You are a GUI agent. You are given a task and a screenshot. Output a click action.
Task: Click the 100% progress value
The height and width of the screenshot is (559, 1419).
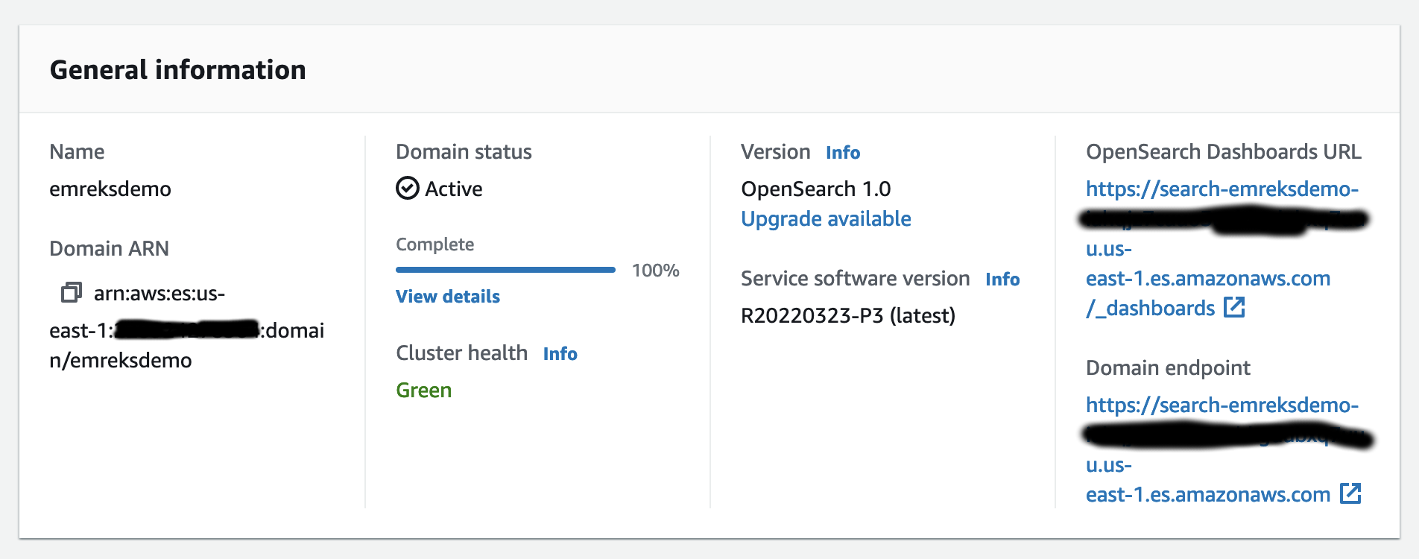pyautogui.click(x=656, y=271)
